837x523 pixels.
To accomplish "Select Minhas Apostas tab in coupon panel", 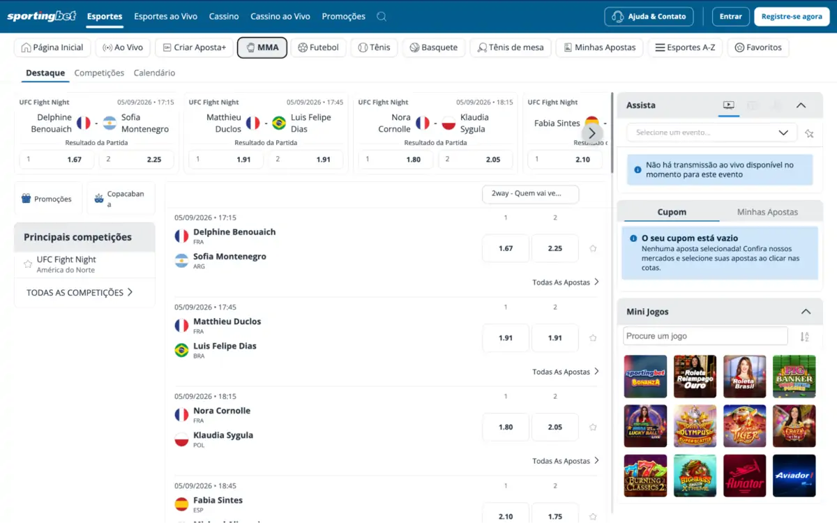I will pos(767,212).
